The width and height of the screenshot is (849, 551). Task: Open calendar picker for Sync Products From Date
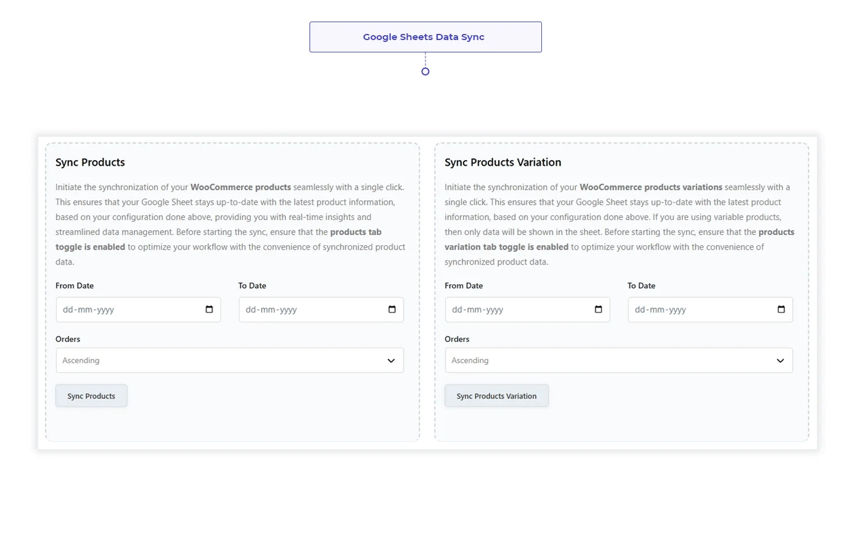tap(209, 309)
